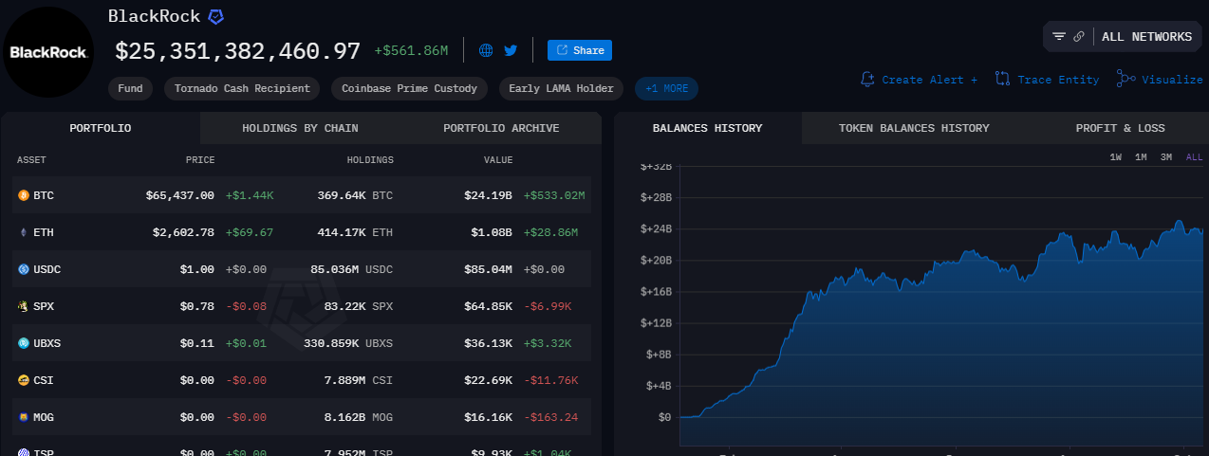Click the USDC coin icon
Screen dimensions: 1209x456
[24, 269]
